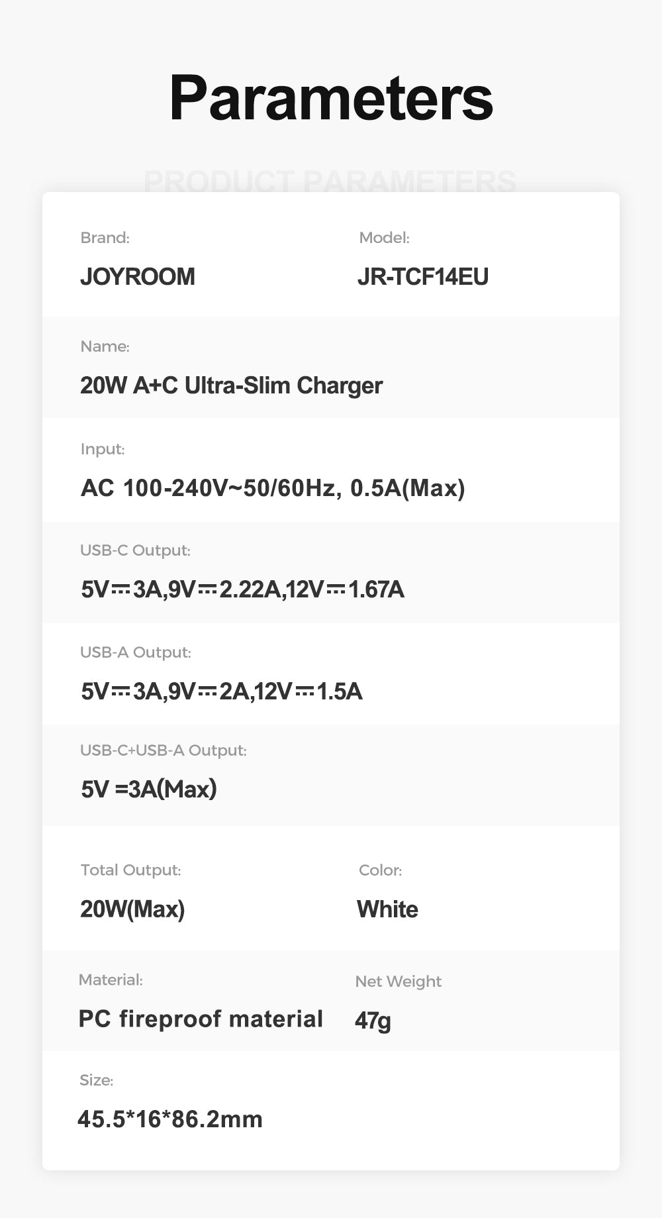The height and width of the screenshot is (1218, 662).
Task: Select the 47g net weight value
Action: tap(373, 1020)
